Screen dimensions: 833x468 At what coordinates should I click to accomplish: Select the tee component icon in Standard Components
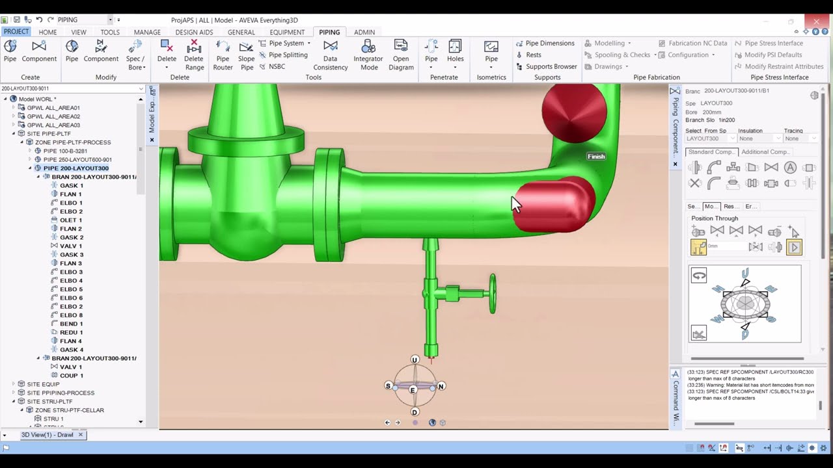pyautogui.click(x=733, y=167)
